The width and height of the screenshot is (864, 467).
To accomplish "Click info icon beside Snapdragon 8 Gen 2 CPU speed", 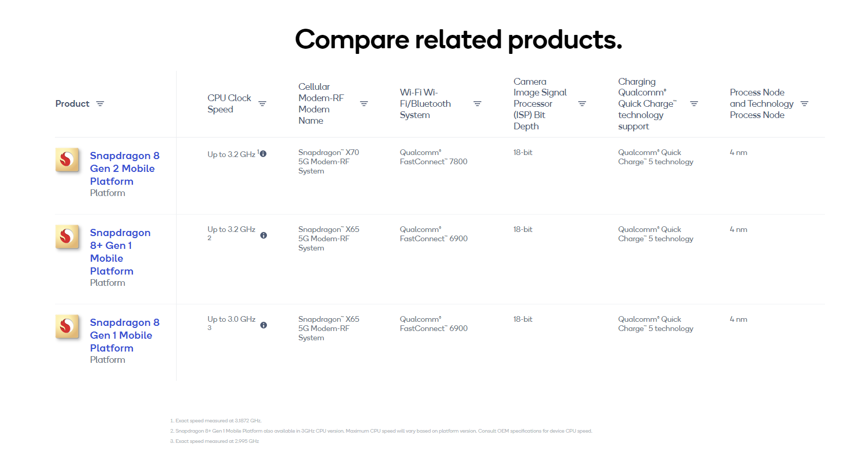I will click(x=263, y=154).
